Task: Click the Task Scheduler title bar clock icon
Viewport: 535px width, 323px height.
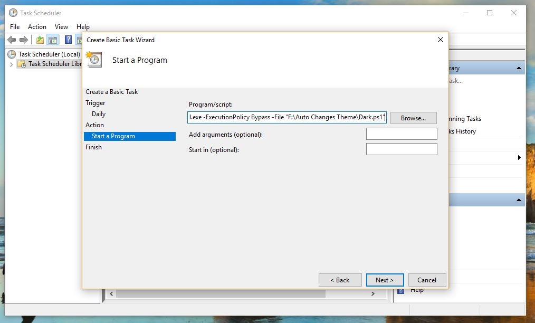Action: coord(13,13)
